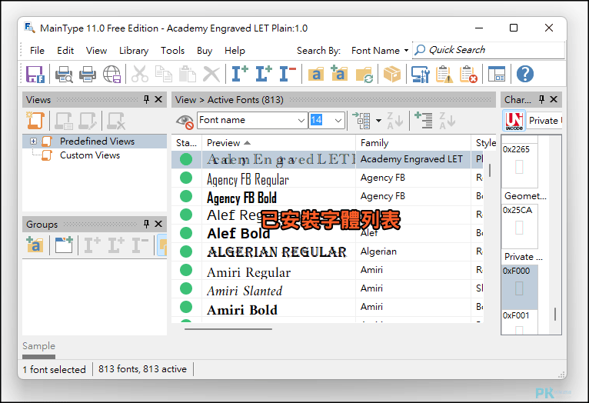Click the Paste clipboard icon
The height and width of the screenshot is (403, 589).
pos(188,74)
